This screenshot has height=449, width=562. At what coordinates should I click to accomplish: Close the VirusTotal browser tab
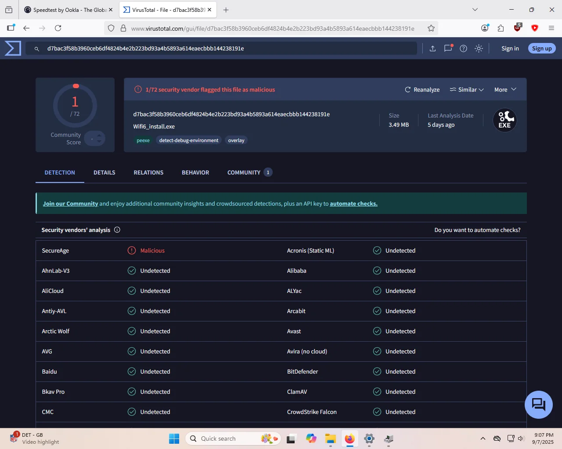point(209,10)
